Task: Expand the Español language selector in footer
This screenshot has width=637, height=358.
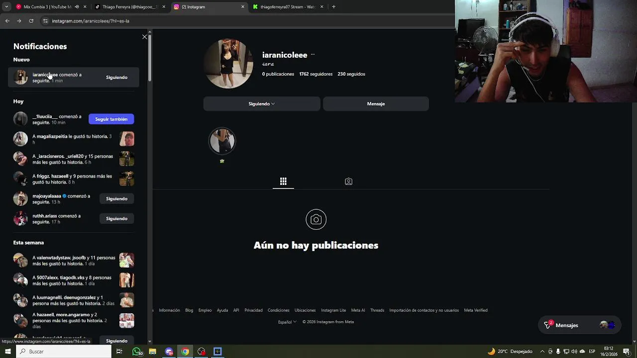Action: coord(287,322)
